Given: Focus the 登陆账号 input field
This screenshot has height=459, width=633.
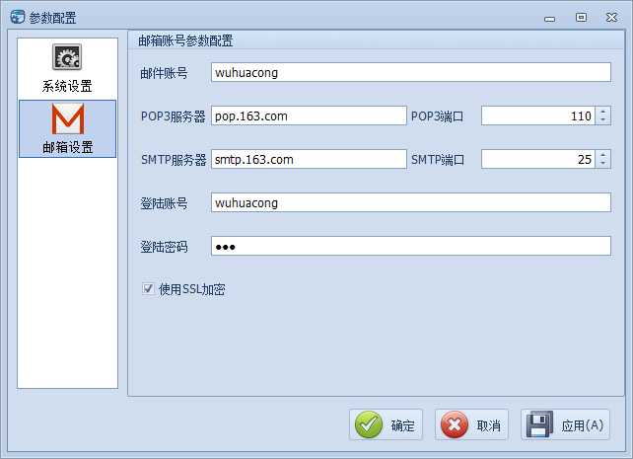Looking at the screenshot, I should click(x=410, y=202).
